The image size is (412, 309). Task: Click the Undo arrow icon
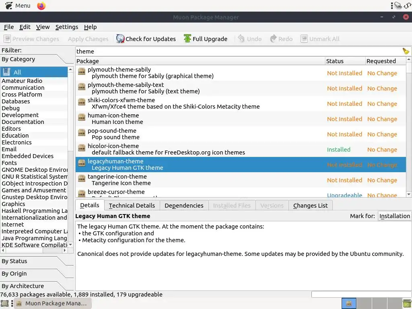(x=241, y=39)
